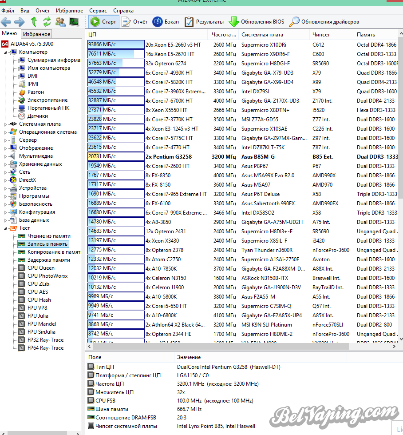Screen dimensions: 403x435
Task: Open the Справка menu
Action: [123, 11]
